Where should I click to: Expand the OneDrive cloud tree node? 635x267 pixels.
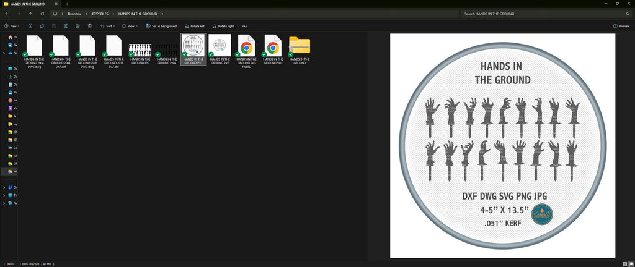click(4, 53)
